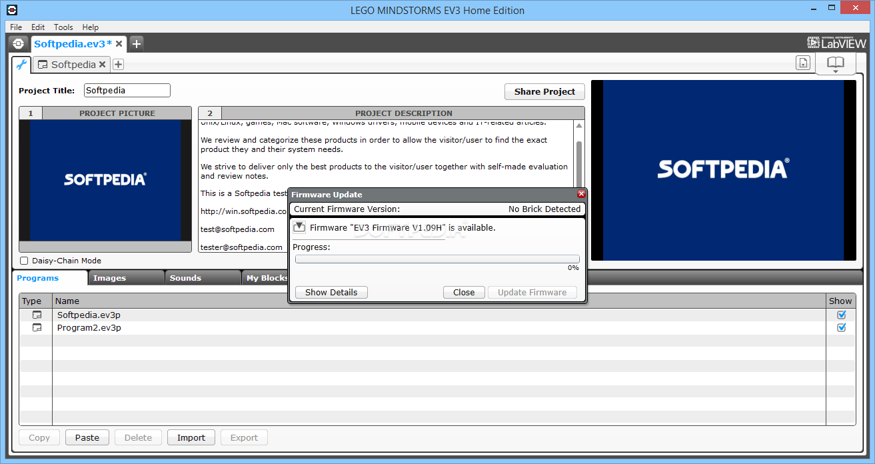This screenshot has height=464, width=875.
Task: Click the test@softpedia.com text
Action: [x=237, y=229]
